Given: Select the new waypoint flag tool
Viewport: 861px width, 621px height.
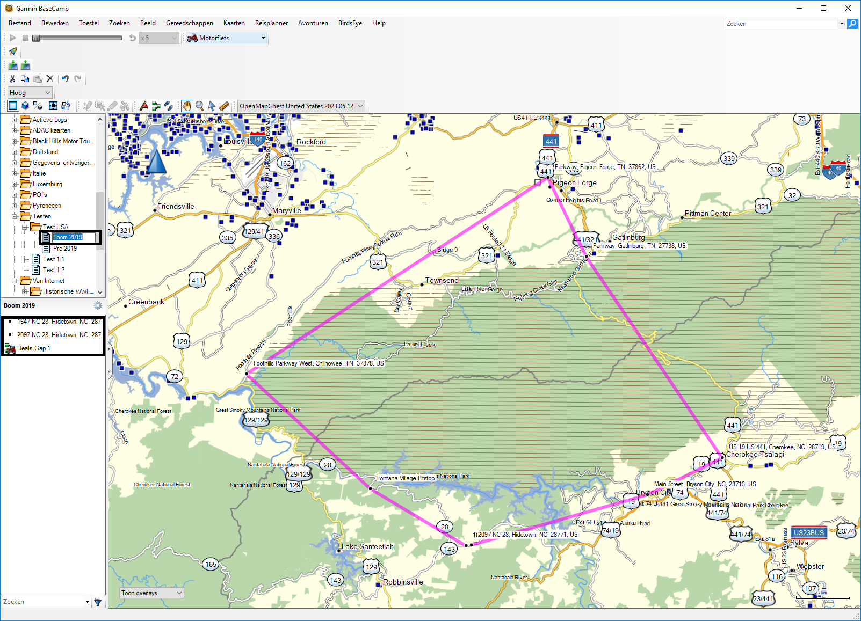Looking at the screenshot, I should 143,106.
